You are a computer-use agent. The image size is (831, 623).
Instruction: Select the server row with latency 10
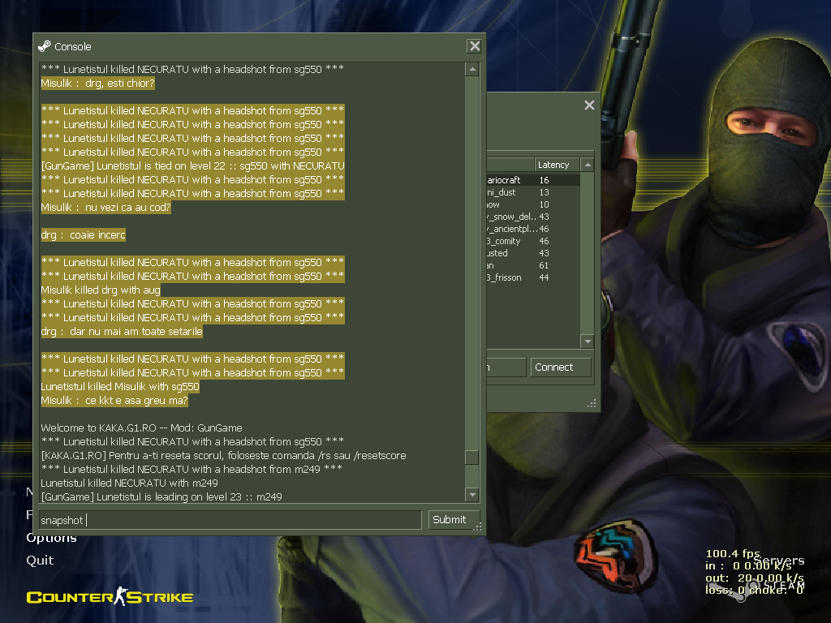[x=533, y=204]
